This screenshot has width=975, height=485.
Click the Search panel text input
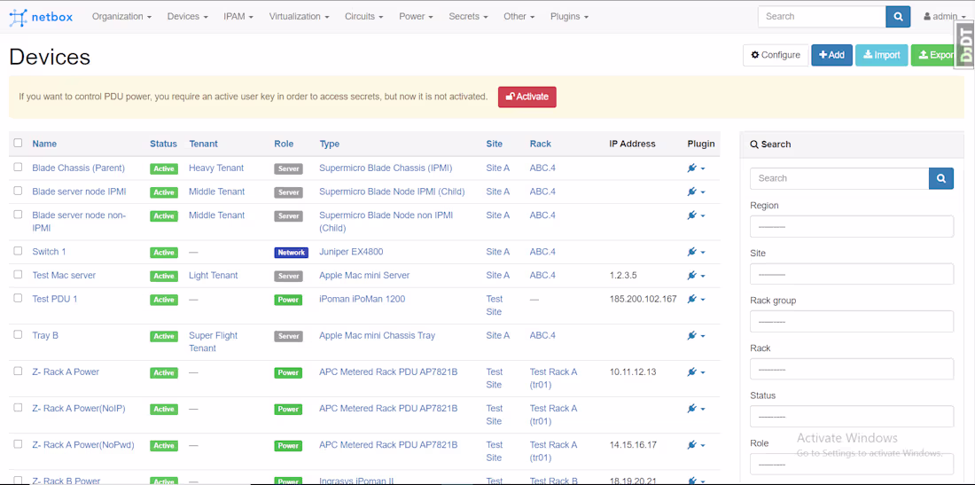839,178
